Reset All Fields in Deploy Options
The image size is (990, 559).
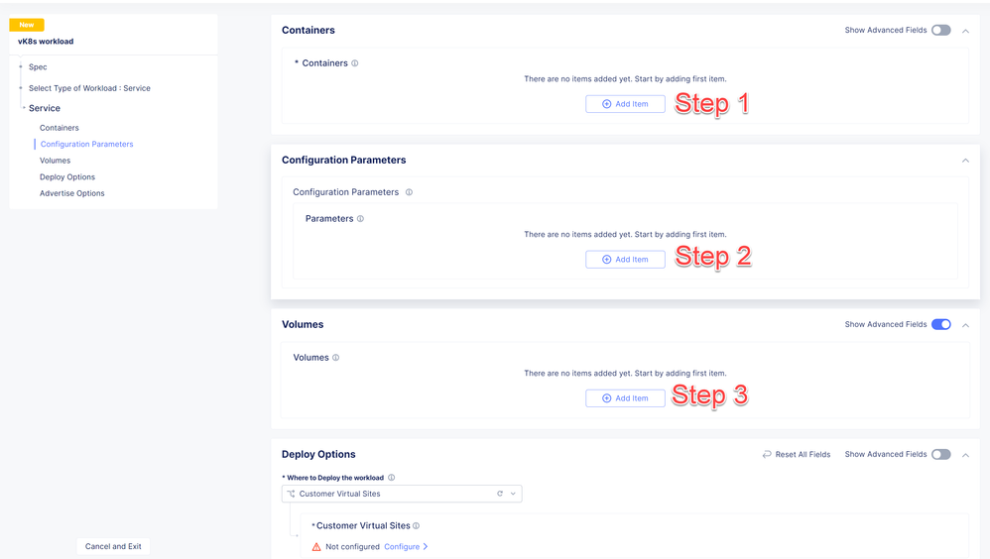coord(799,455)
